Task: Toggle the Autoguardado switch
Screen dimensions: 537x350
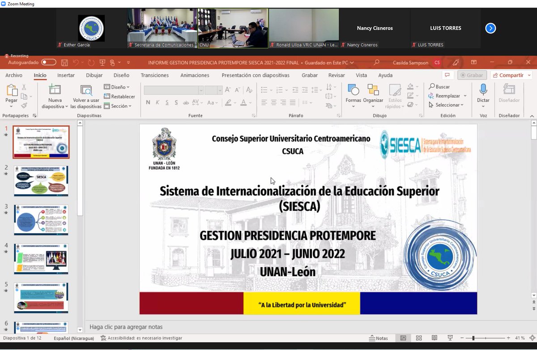Action: click(x=48, y=63)
